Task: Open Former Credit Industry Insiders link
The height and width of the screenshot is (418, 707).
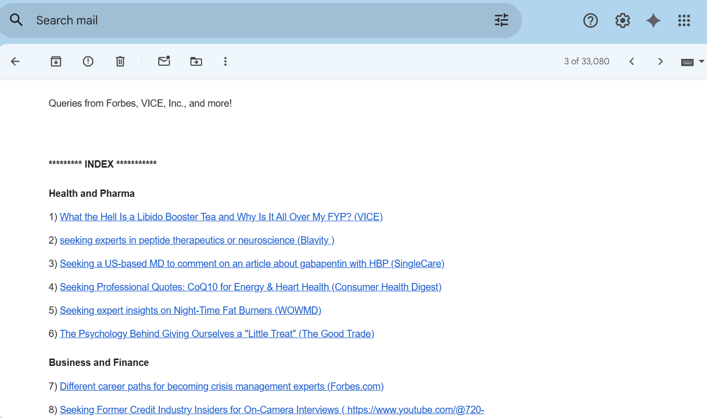Action: click(x=272, y=410)
